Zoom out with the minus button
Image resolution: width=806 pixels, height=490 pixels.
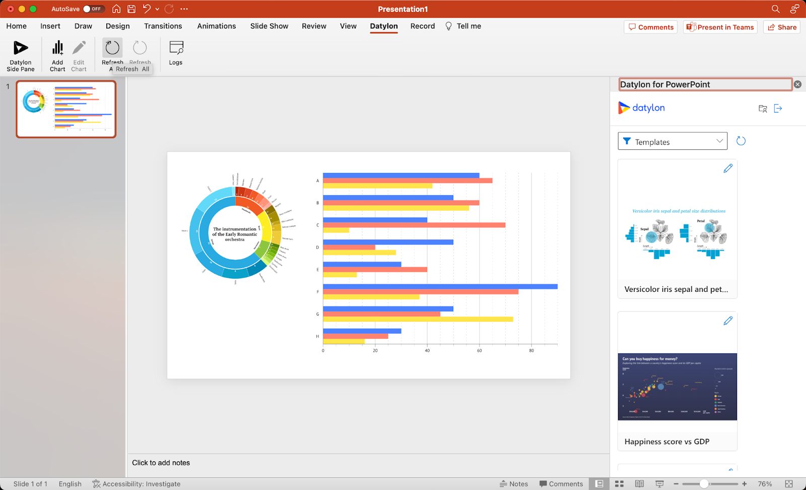pyautogui.click(x=676, y=484)
